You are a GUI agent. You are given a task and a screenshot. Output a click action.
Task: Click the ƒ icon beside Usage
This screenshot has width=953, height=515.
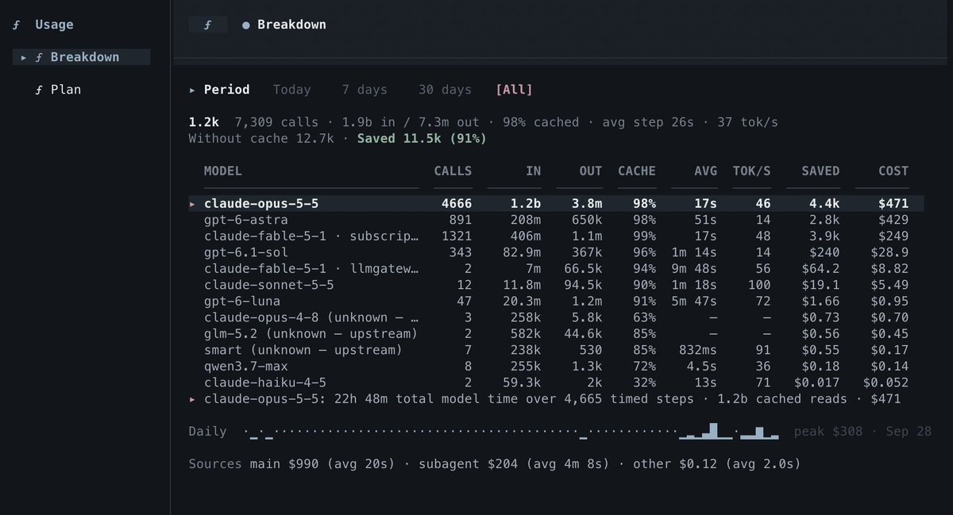pyautogui.click(x=17, y=25)
